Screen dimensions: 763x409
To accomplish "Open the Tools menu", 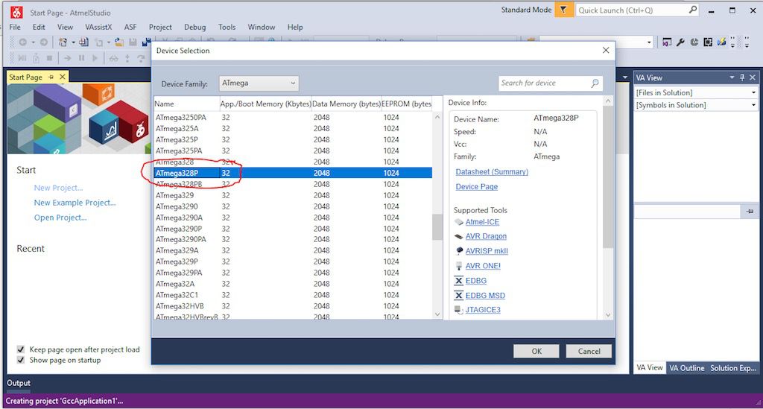I will [227, 28].
